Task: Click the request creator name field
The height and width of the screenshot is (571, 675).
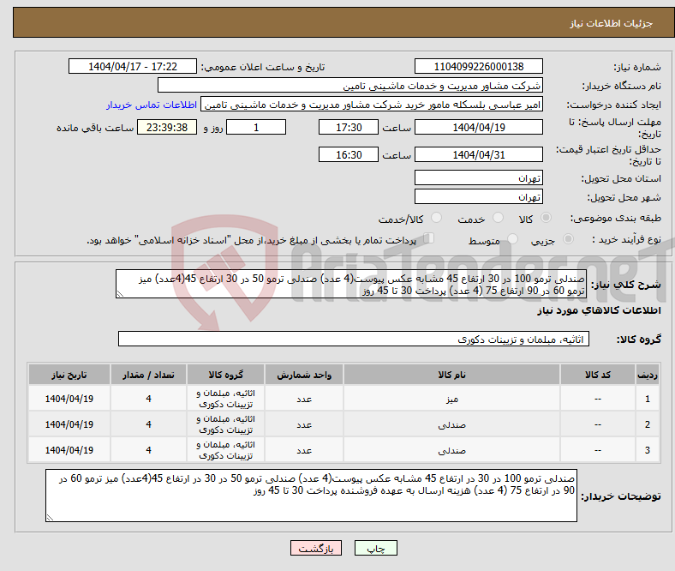Action: (372, 105)
